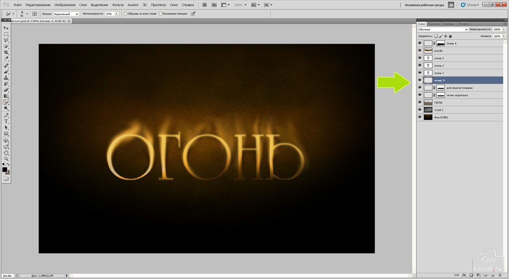Open the 'Интенсивность' slider arrow
Image resolution: width=509 pixels, height=279 pixels.
click(x=116, y=14)
